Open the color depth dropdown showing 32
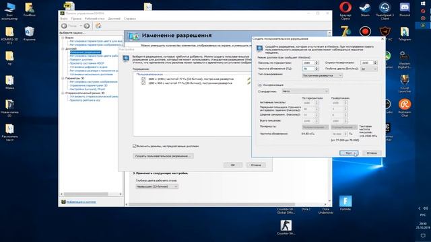This screenshot has width=431, height=242. click(368, 69)
